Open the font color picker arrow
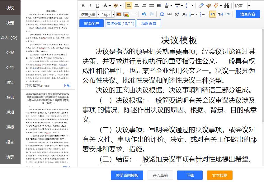The width and height of the screenshot is (264, 182). click(110, 6)
